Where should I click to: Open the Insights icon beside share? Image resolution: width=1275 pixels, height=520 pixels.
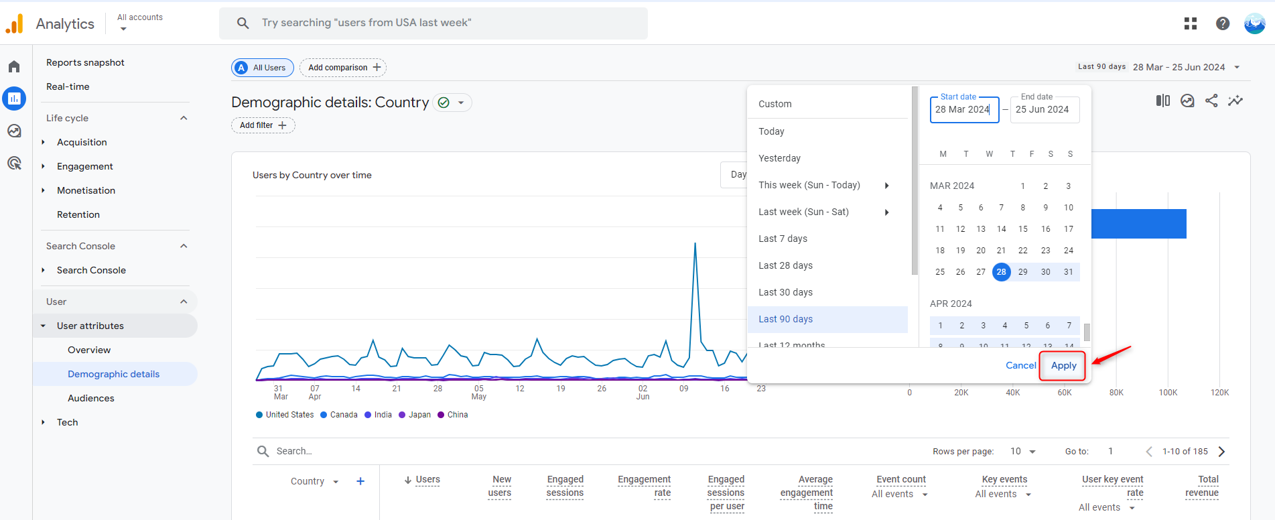[x=1187, y=101]
